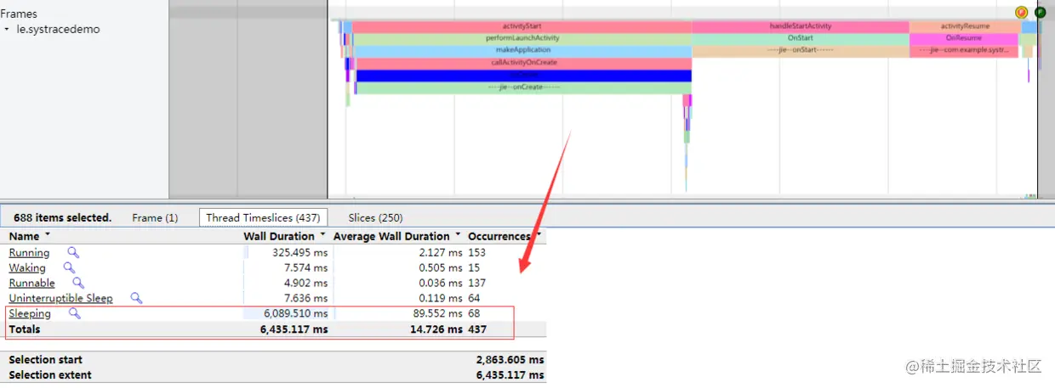Click the Totals row label
The height and width of the screenshot is (388, 1055).
(x=24, y=329)
